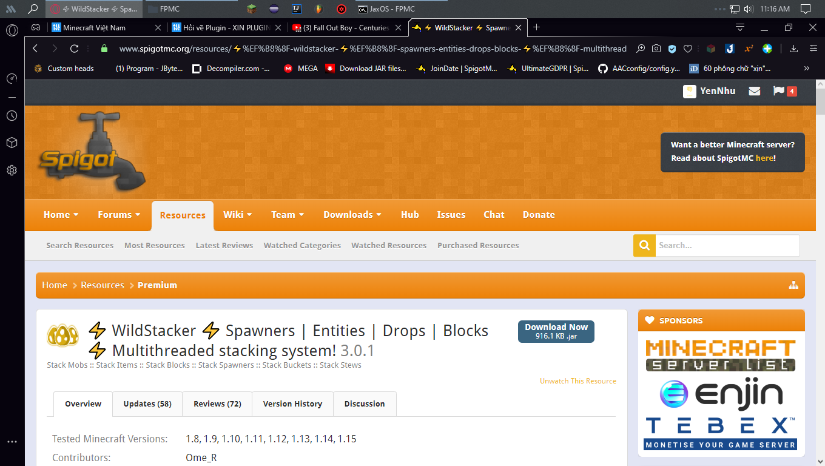Viewport: 825px width, 466px height.
Task: Open the Windows taskbar search icon
Action: click(x=33, y=9)
